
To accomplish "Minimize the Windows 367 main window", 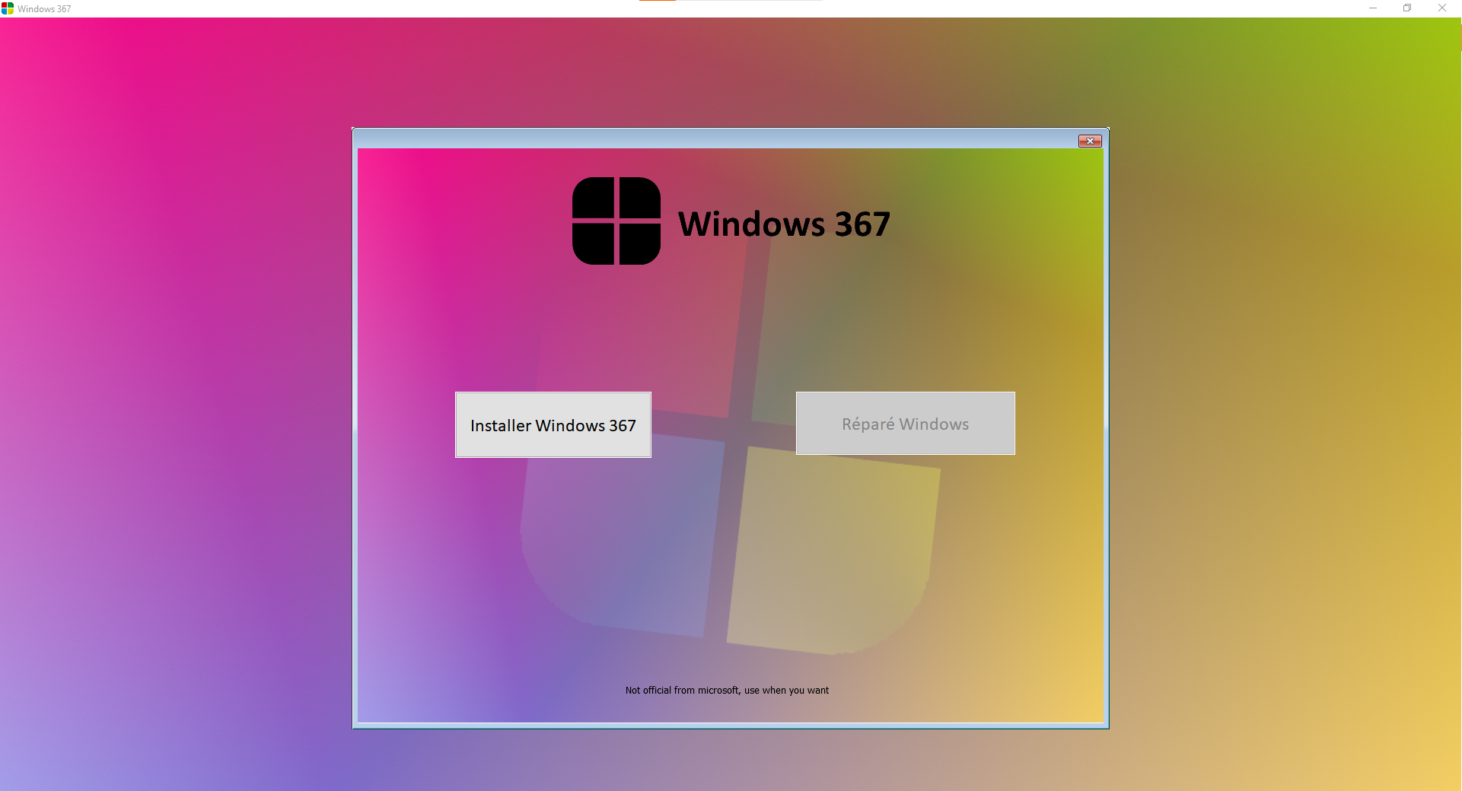I will click(1373, 8).
